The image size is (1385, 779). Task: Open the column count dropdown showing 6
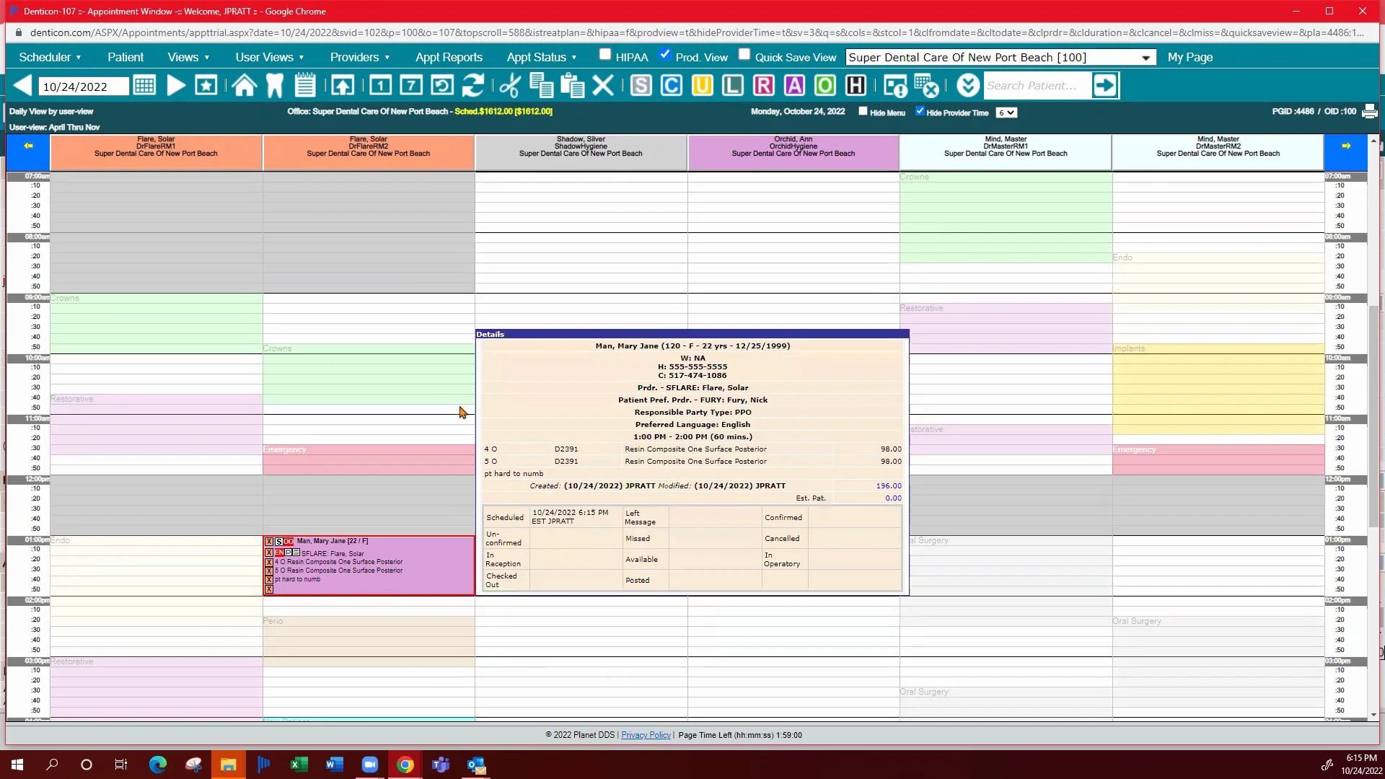coord(1006,113)
